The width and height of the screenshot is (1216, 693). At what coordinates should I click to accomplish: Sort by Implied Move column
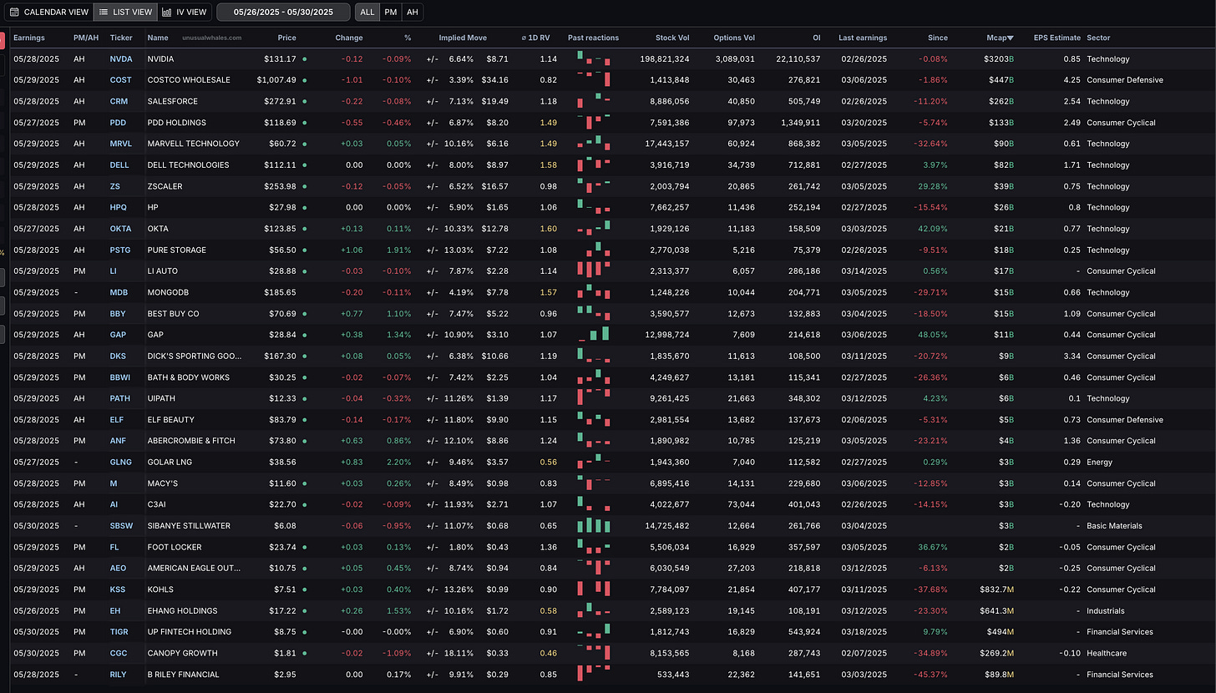(x=463, y=38)
